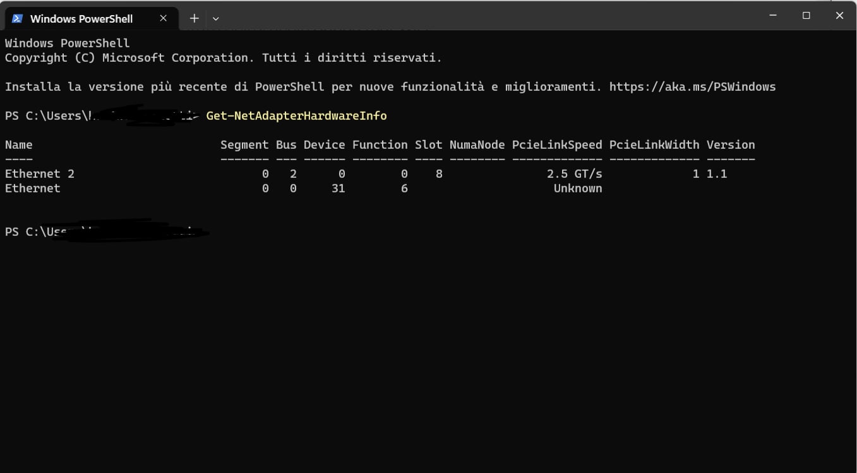The width and height of the screenshot is (857, 473).
Task: Select the Ethernet 2 adapter row name
Action: 39,174
